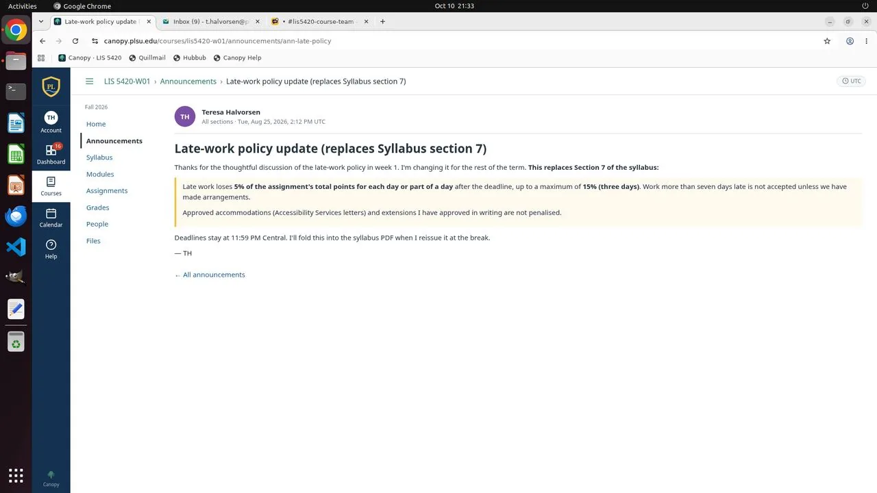Screen dimensions: 877x493
Task: Click the Canopy tree logo at sidebar bottom
Action: [51, 478]
